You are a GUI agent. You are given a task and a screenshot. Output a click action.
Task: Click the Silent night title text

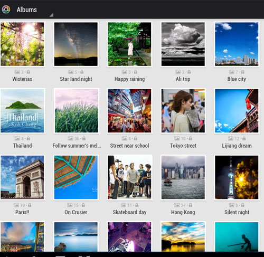point(237,212)
